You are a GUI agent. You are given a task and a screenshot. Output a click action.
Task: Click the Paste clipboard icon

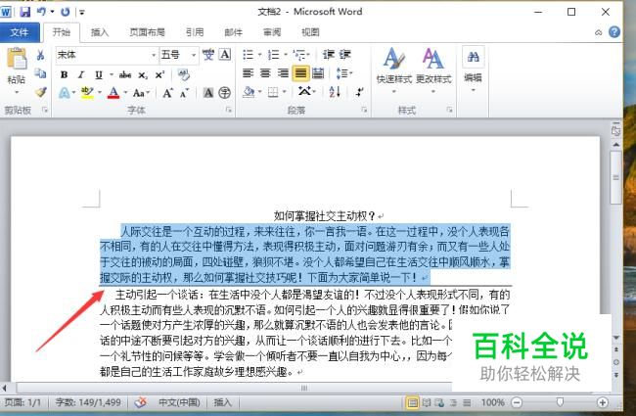(x=17, y=59)
